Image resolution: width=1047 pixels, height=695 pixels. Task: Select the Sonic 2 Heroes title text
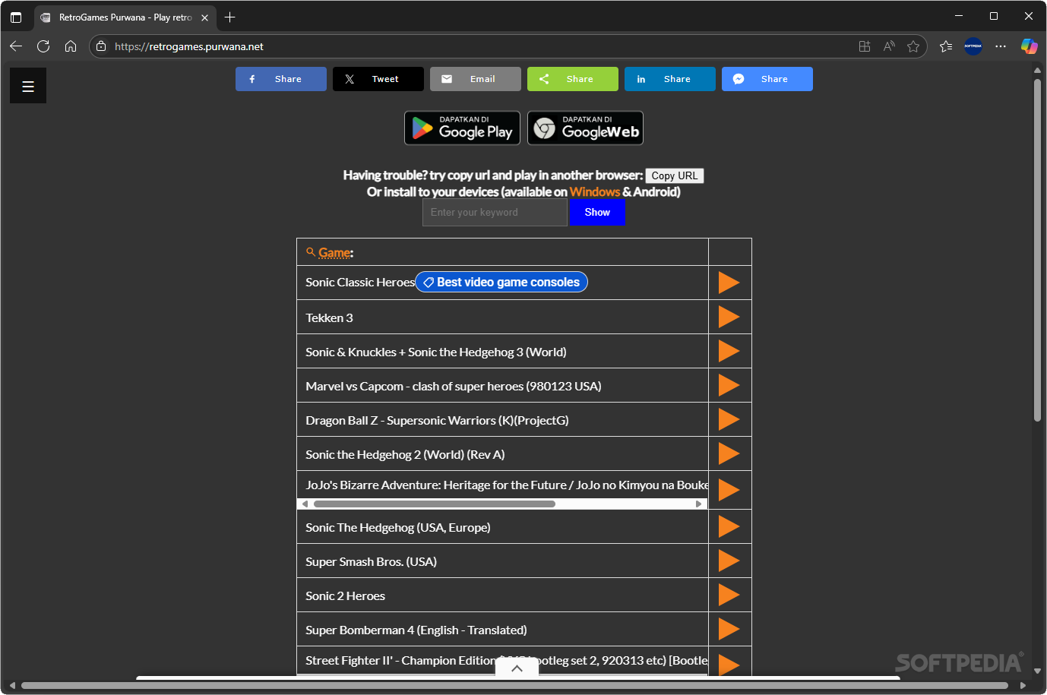[x=345, y=596]
